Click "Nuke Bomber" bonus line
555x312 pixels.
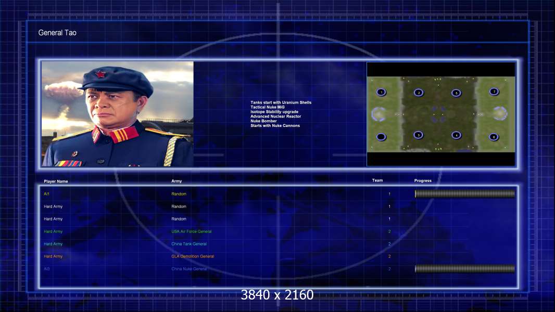coord(263,121)
